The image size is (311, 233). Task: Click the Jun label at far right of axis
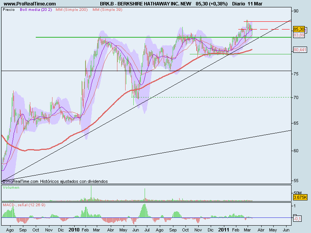pos(286,230)
